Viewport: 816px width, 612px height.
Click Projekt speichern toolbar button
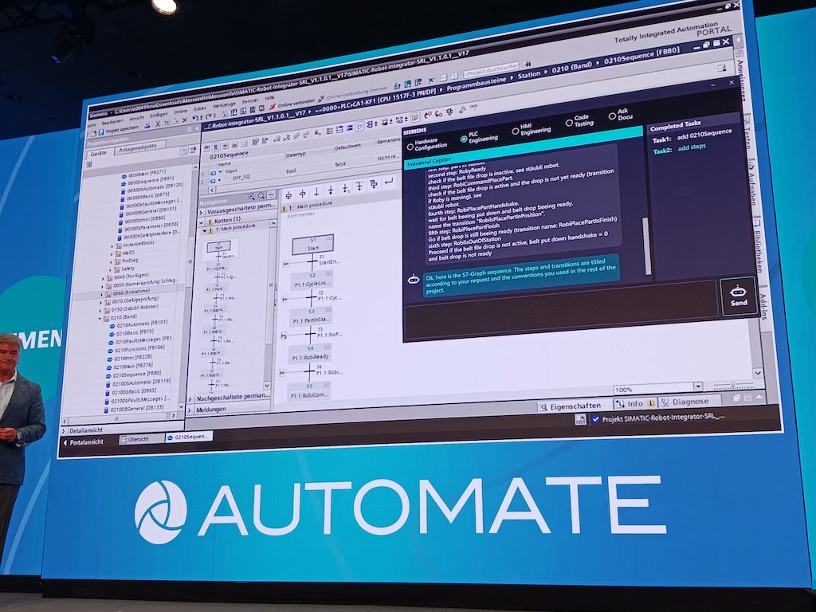click(x=118, y=130)
